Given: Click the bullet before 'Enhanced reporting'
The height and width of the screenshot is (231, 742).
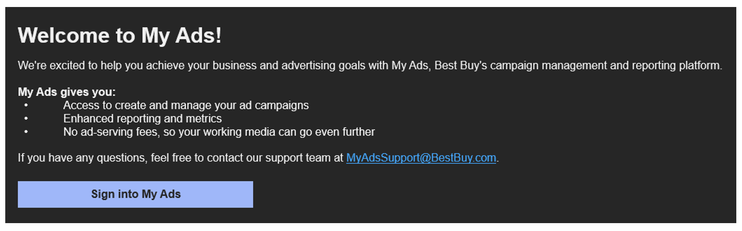Looking at the screenshot, I should coord(26,119).
